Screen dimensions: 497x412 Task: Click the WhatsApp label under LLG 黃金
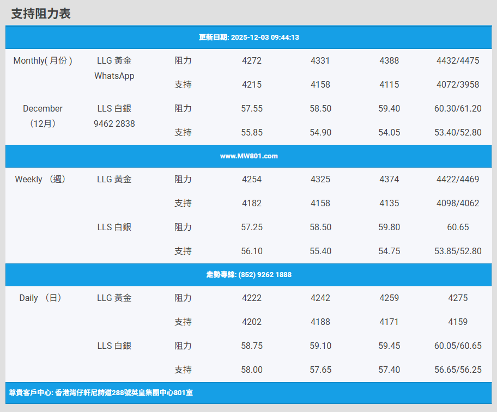[x=114, y=76]
